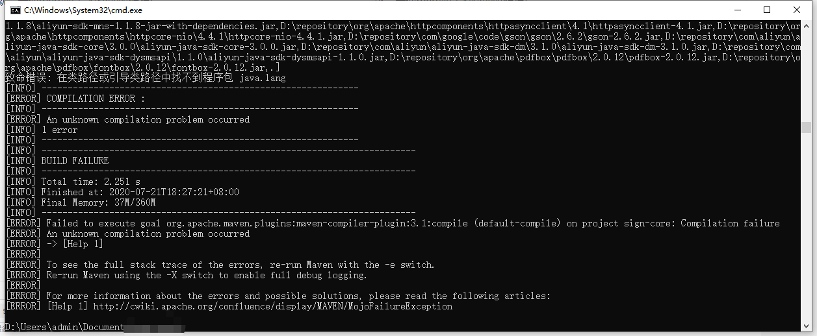
Task: Click the COMPILATION ERROR heading line
Action: click(75, 99)
